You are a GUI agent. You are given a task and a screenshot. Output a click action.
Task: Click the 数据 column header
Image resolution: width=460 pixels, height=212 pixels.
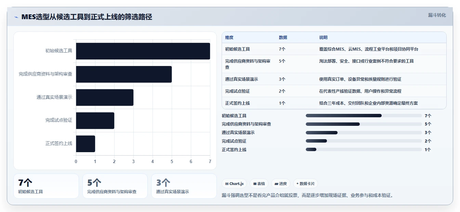283,38
